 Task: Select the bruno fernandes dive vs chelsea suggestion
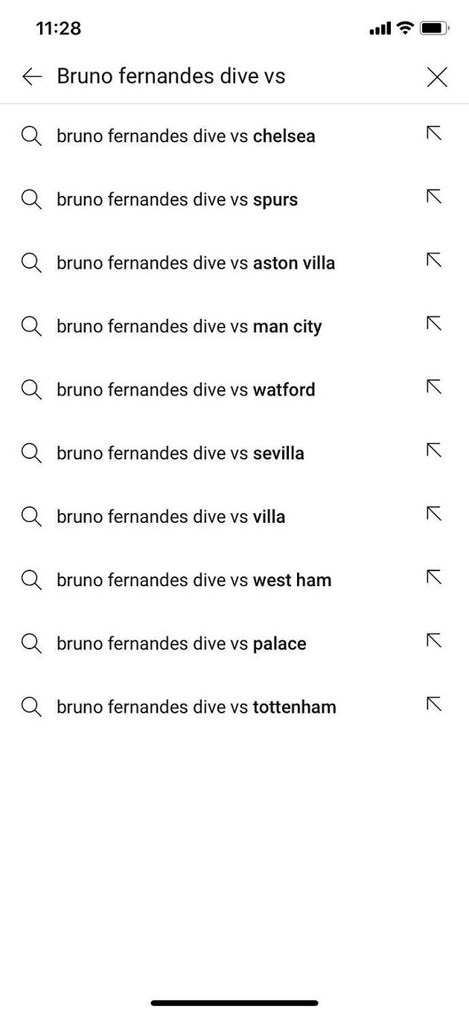click(186, 136)
